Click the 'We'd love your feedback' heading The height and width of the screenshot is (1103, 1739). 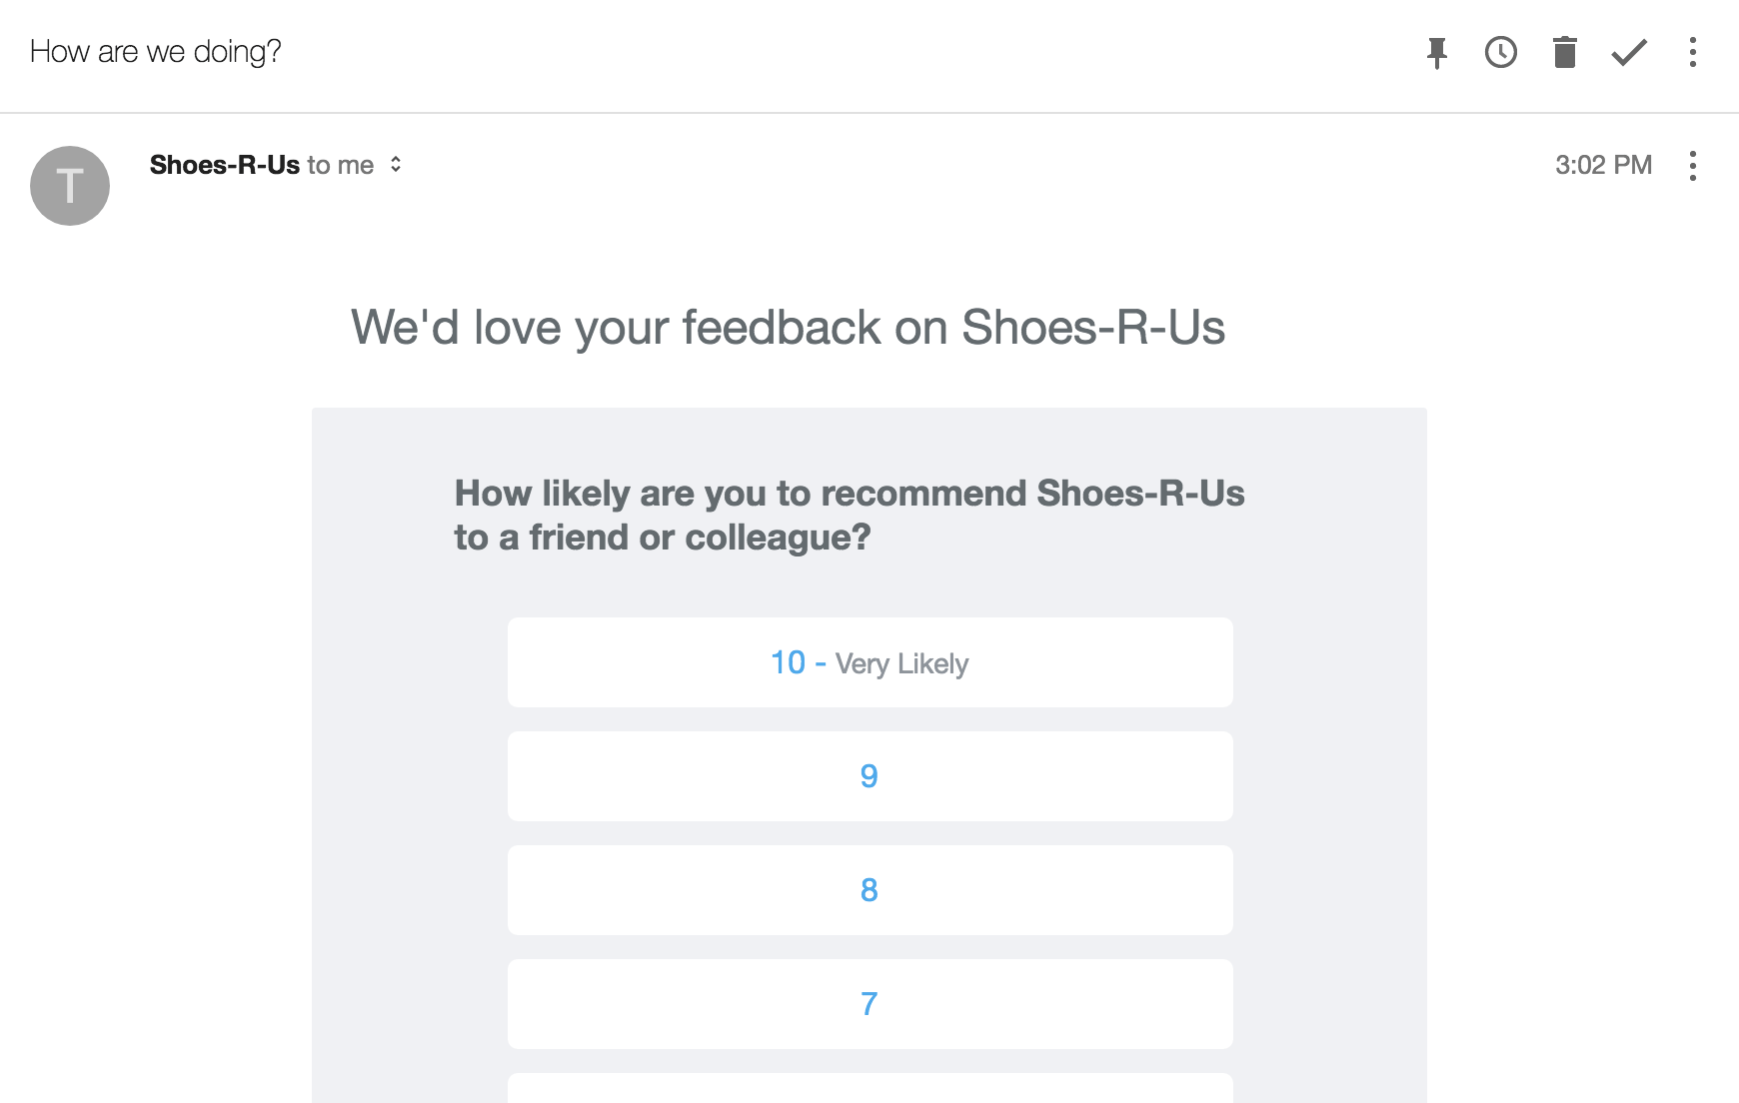click(790, 327)
